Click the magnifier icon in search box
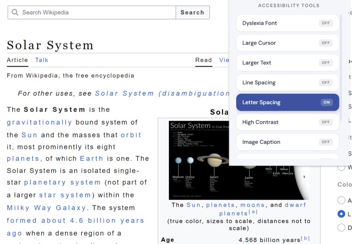The height and width of the screenshot is (244, 352). point(15,12)
